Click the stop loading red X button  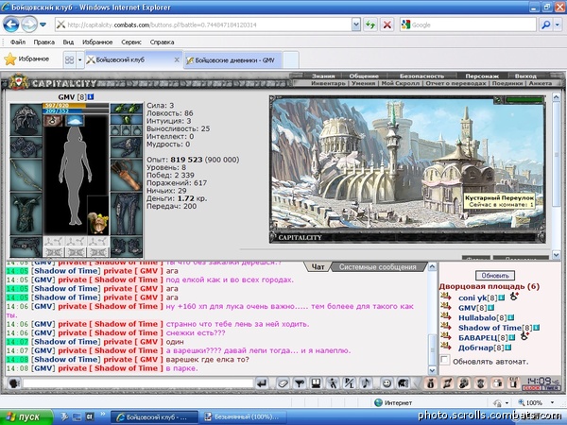[387, 25]
